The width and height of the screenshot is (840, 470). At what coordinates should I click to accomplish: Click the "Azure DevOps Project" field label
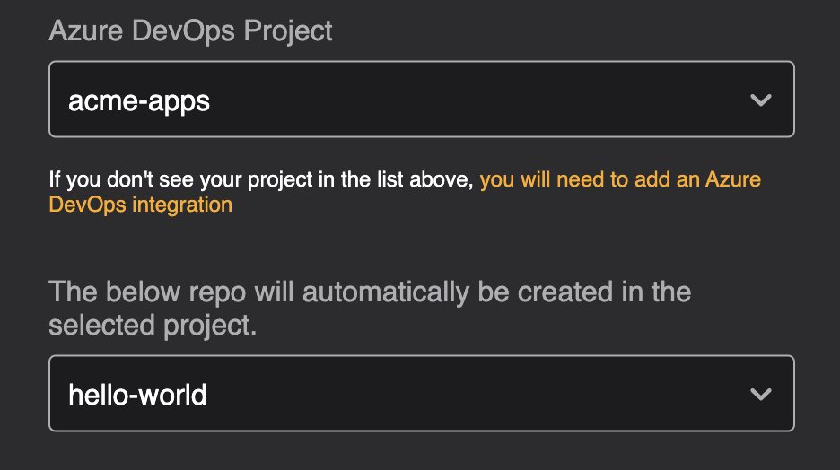click(x=190, y=30)
